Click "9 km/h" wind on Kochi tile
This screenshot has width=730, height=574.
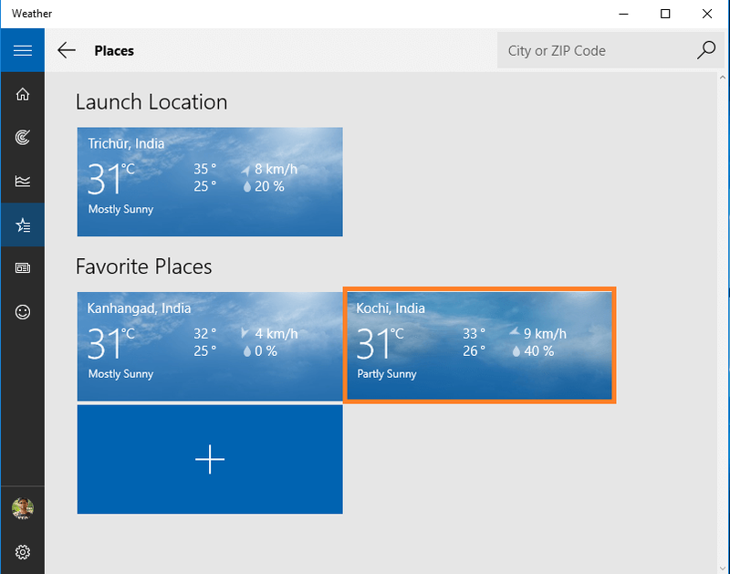click(545, 334)
